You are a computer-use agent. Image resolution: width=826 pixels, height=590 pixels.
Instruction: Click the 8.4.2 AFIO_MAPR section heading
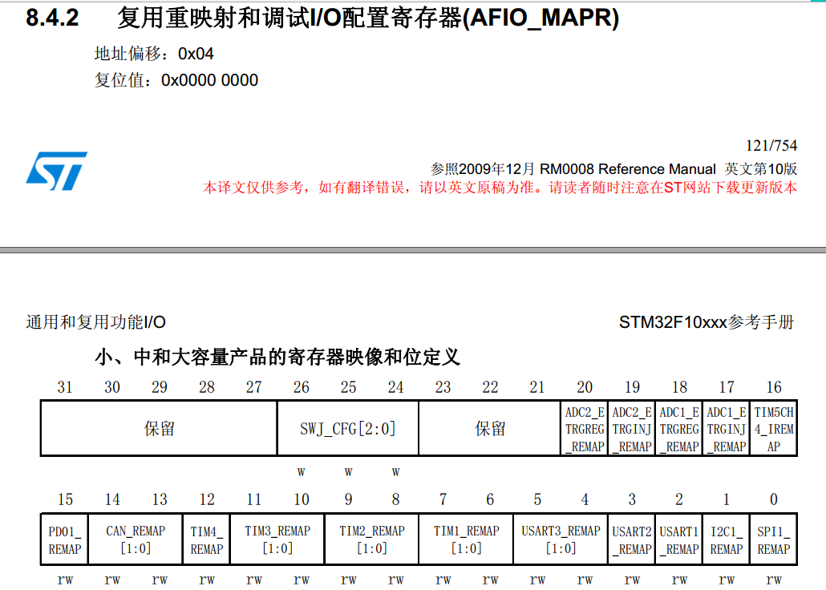tap(322, 18)
